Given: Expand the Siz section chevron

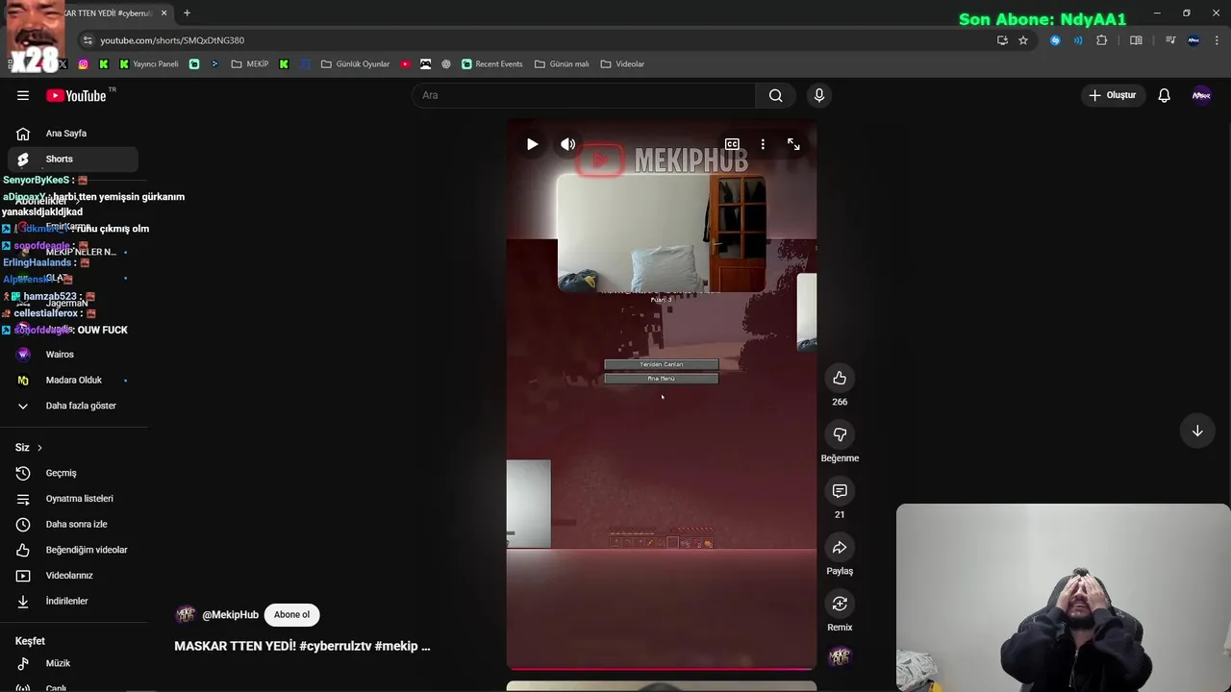Looking at the screenshot, I should [x=39, y=448].
